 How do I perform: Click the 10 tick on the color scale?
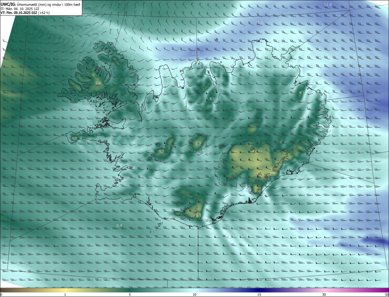194,295
